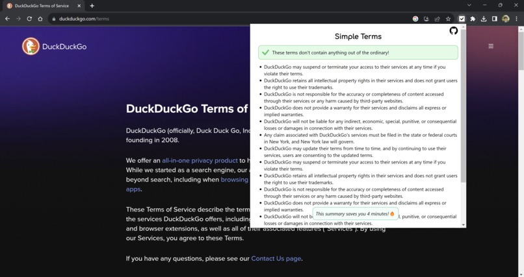
Task: Reload the DuckDuckGo terms page
Action: point(29,19)
